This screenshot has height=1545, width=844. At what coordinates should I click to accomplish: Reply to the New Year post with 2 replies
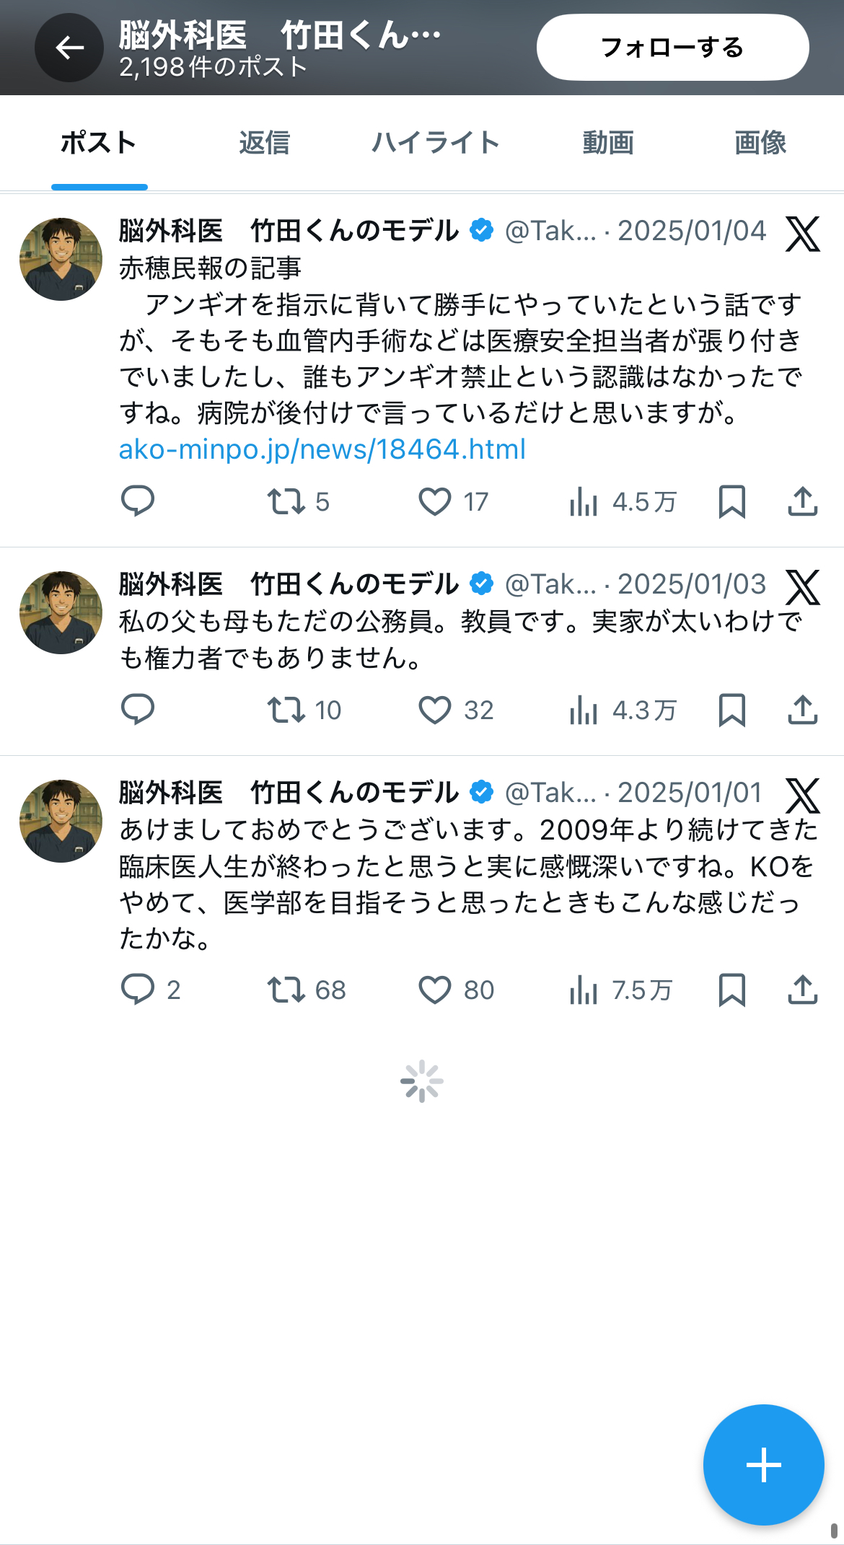point(137,990)
